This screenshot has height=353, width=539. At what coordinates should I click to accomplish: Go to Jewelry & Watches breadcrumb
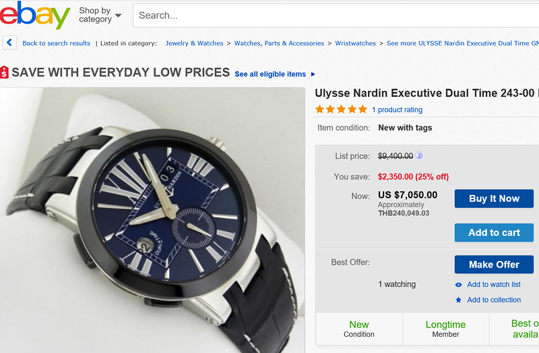194,43
